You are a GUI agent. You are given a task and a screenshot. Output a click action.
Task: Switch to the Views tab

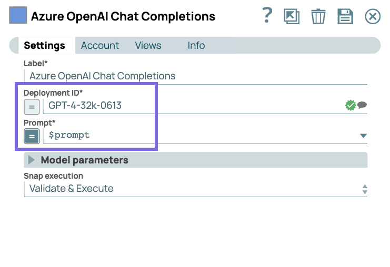click(148, 46)
